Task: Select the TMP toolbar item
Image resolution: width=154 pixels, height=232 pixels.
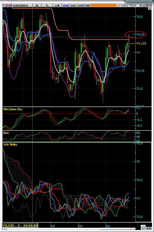Action: [87, 5]
